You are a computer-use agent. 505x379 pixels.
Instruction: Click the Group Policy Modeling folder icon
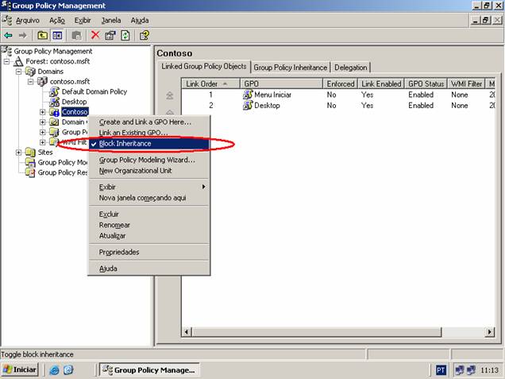click(x=30, y=162)
